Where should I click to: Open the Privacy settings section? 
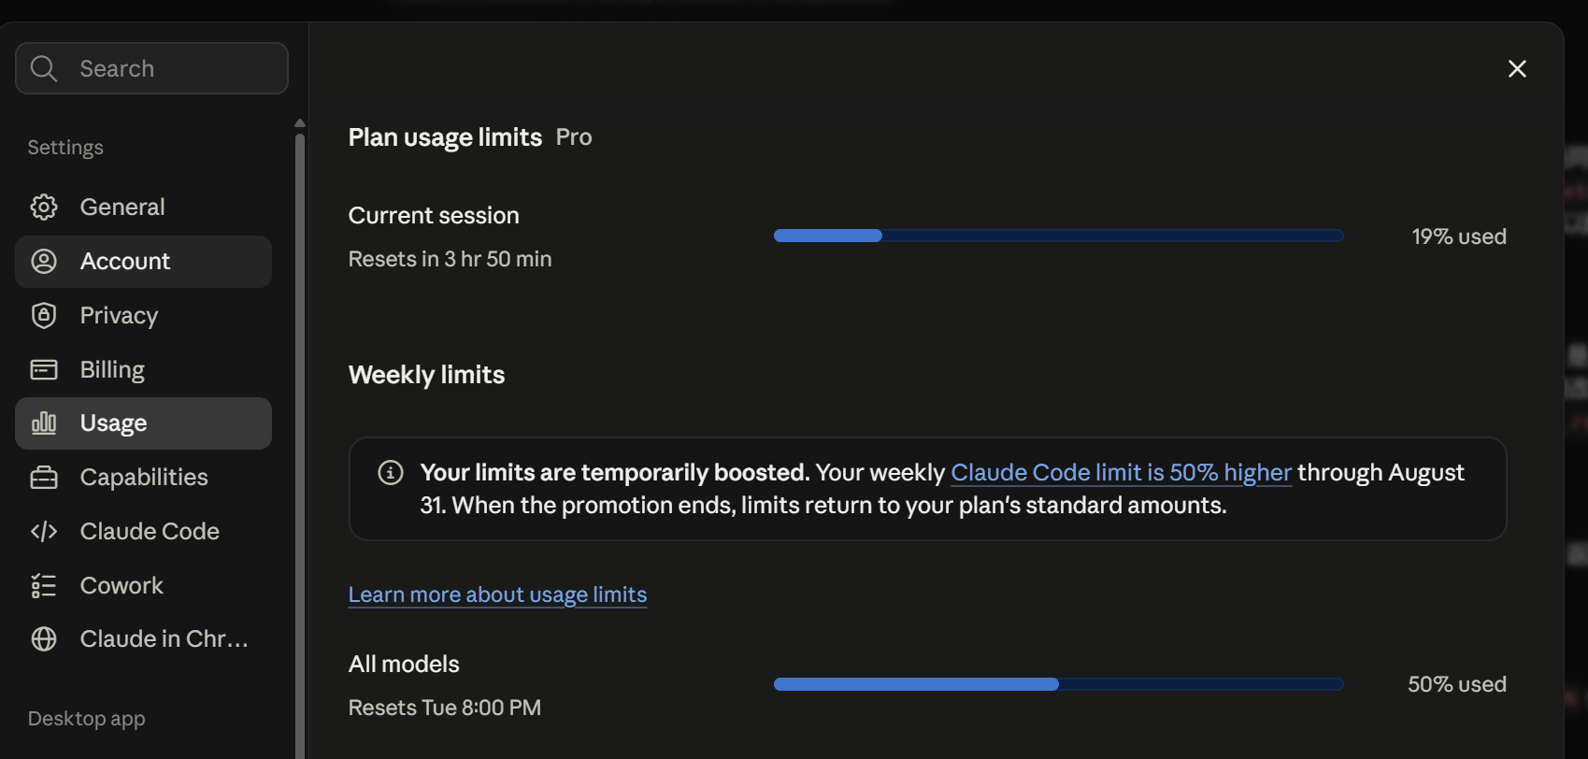coord(143,315)
